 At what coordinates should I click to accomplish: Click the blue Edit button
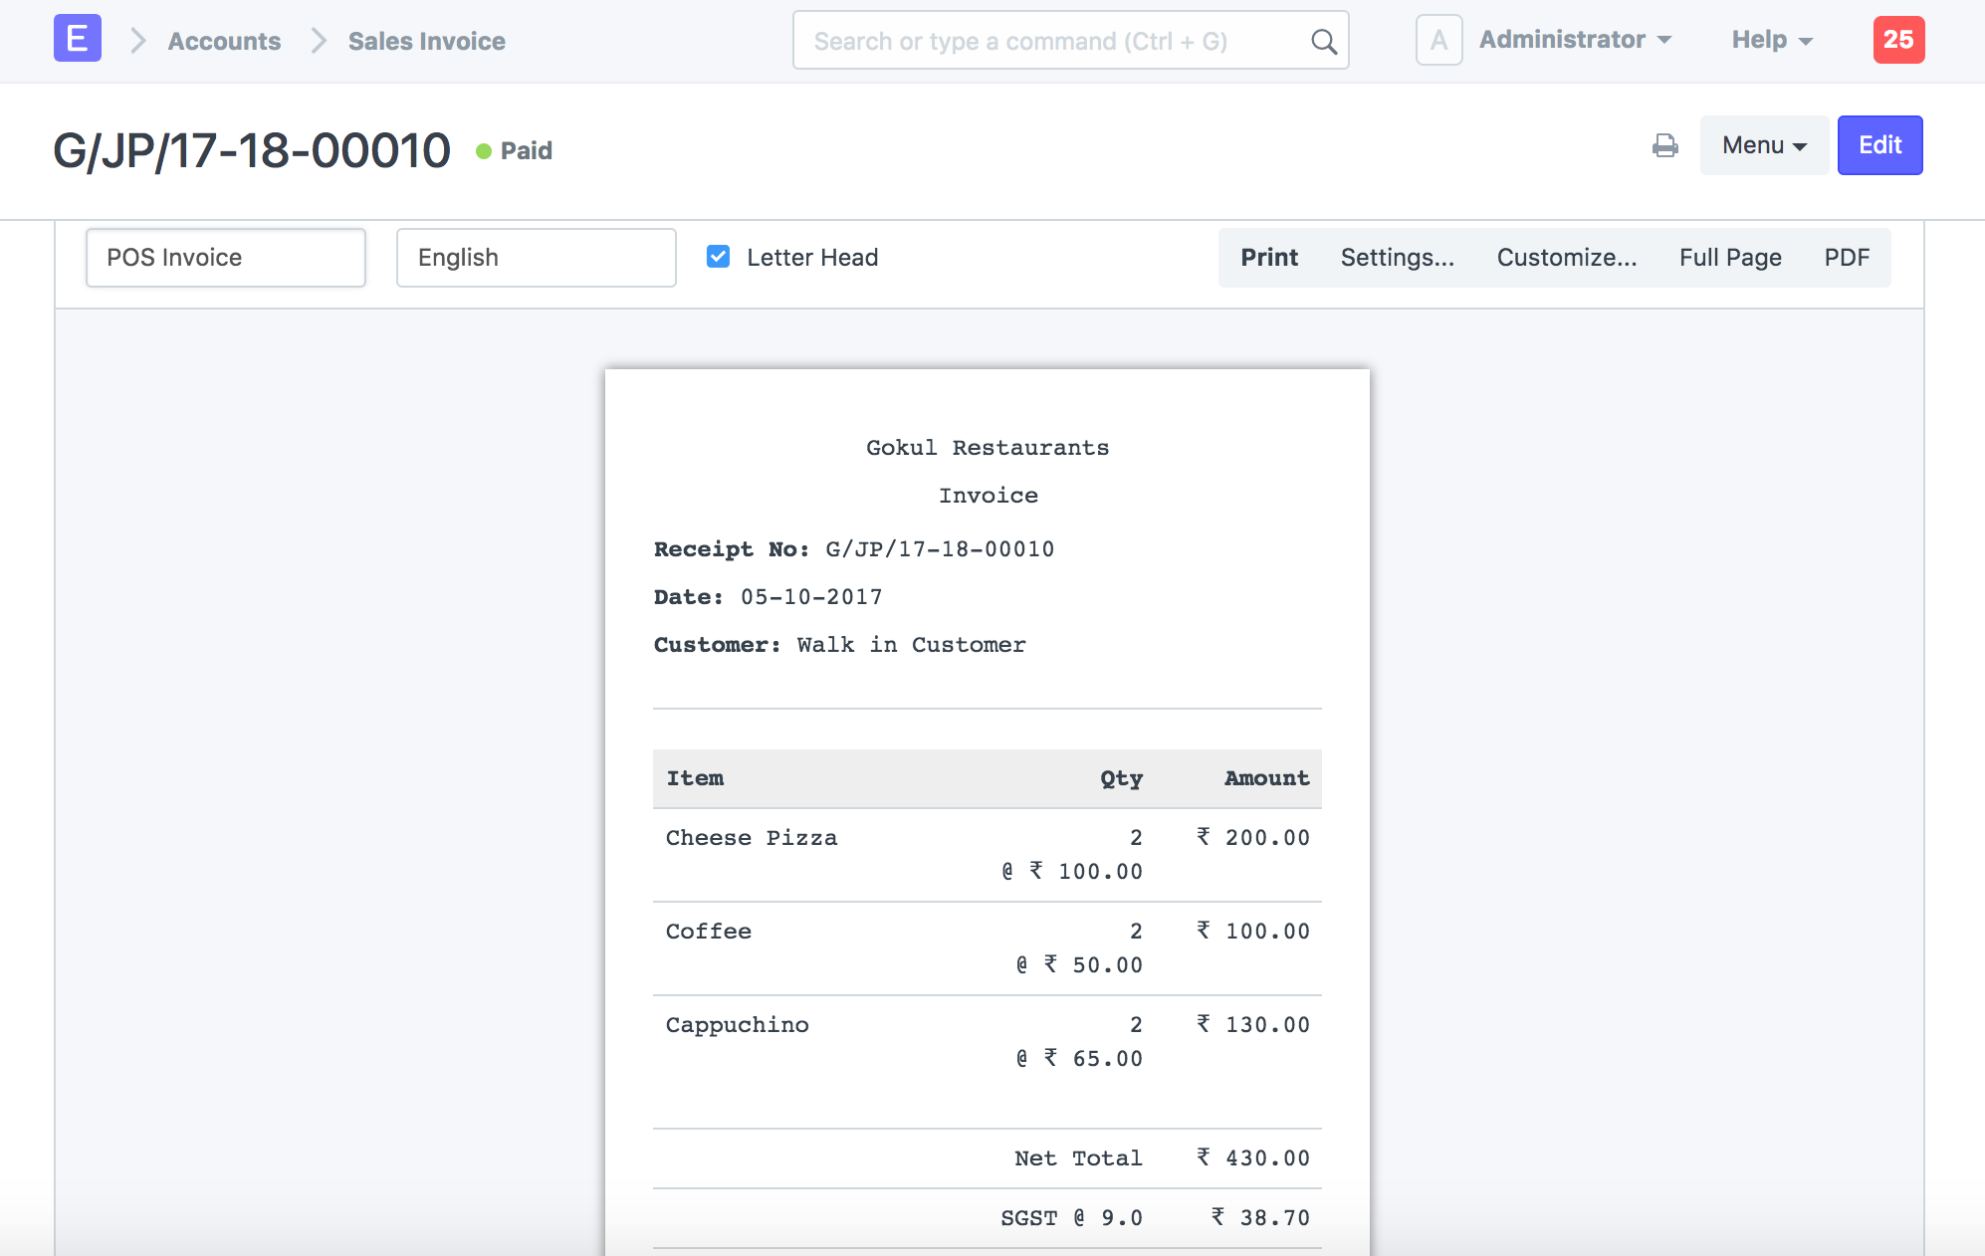1878,145
